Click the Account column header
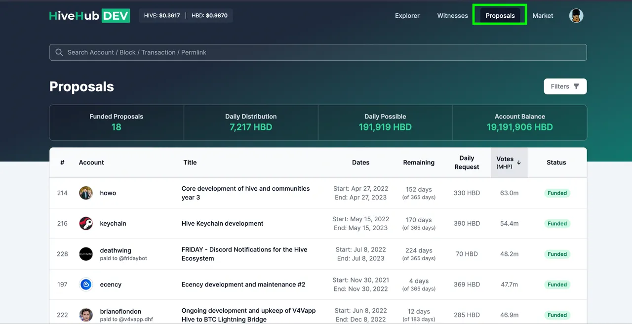The image size is (632, 324). 91,162
